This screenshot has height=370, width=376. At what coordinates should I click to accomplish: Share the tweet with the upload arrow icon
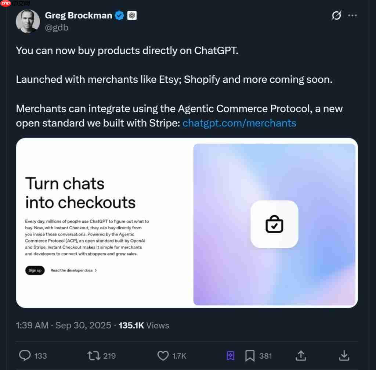pos(301,355)
